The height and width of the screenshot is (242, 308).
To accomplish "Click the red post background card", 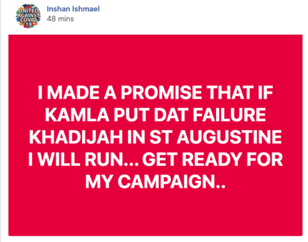I will [156, 135].
